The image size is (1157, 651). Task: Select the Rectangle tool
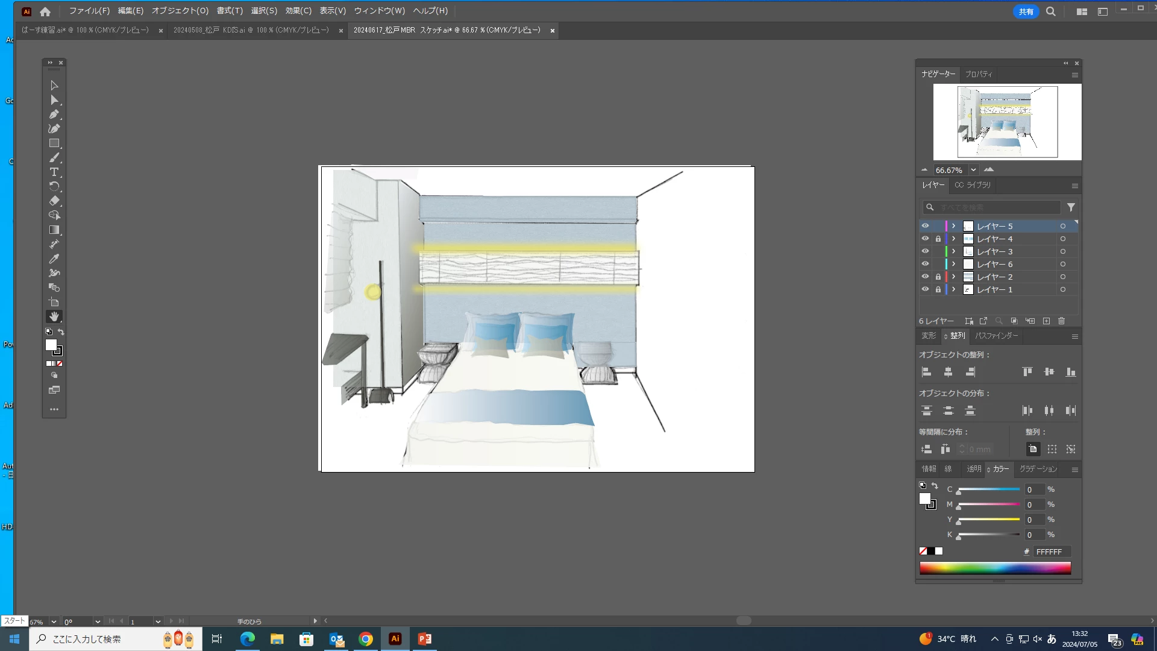[54, 143]
